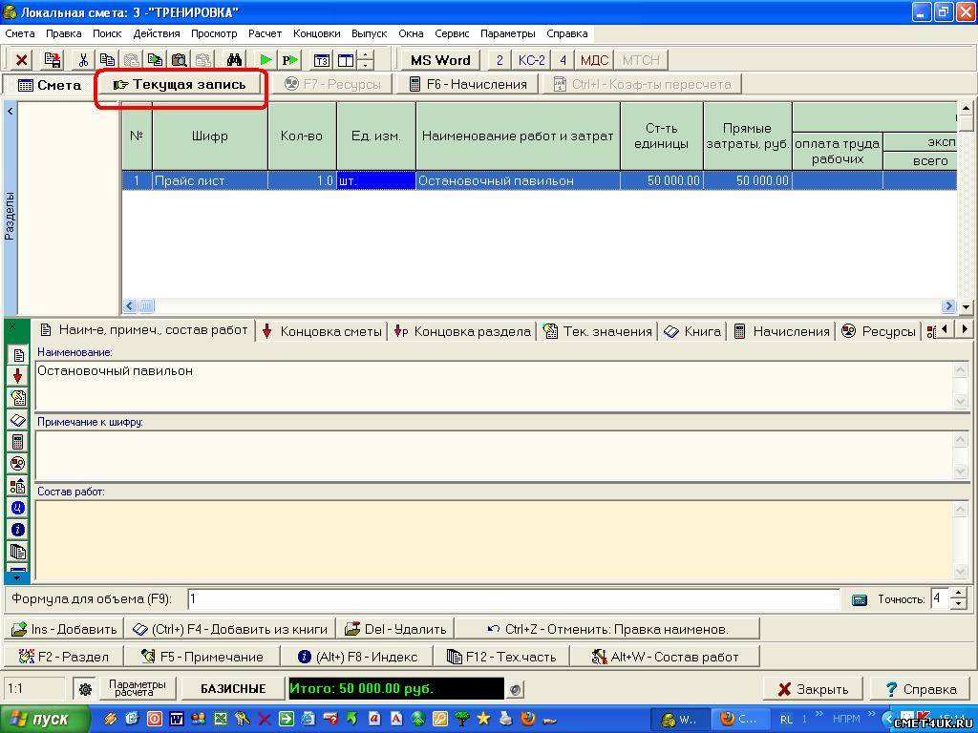
Task: Switch to the Ресурсы bottom tab
Action: 880,331
